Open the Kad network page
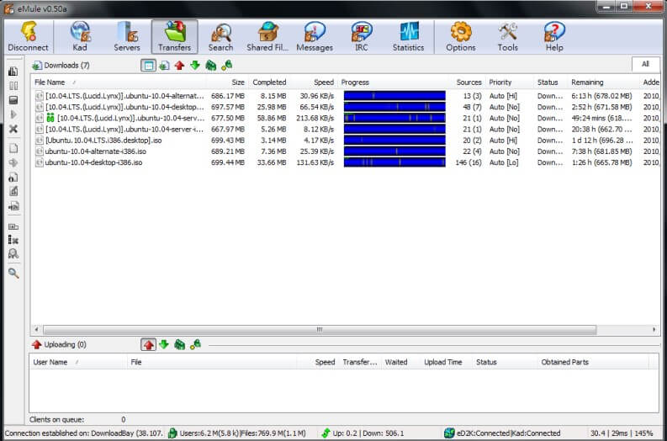The height and width of the screenshot is (441, 667). pyautogui.click(x=80, y=36)
